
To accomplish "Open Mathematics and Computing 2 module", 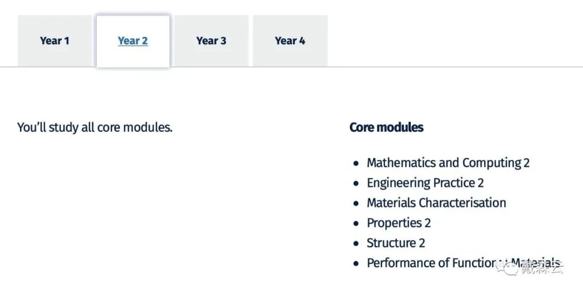I will tap(448, 163).
